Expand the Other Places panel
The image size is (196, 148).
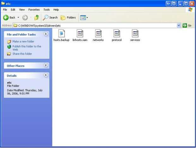pyautogui.click(x=46, y=65)
